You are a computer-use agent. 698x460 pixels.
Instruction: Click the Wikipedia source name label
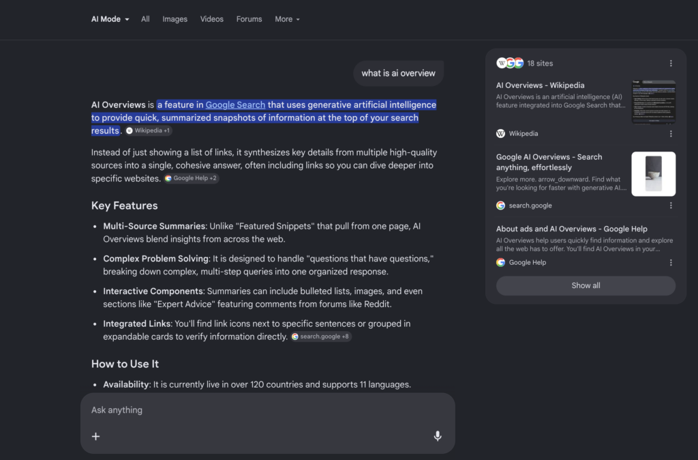pyautogui.click(x=523, y=134)
